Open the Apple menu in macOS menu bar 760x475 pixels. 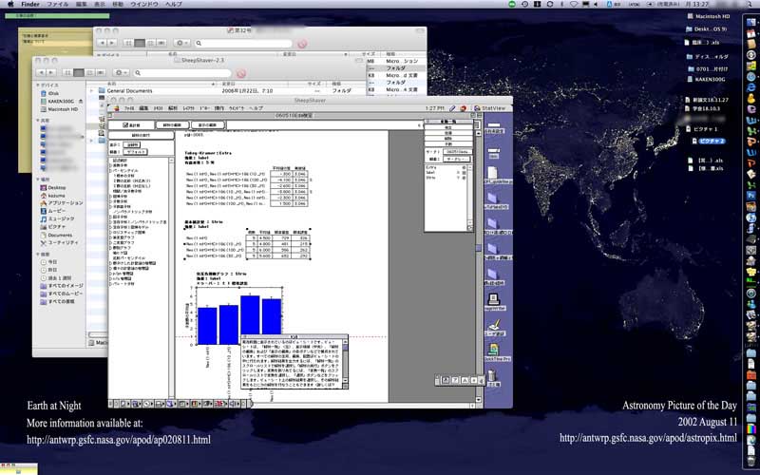pos(10,4)
